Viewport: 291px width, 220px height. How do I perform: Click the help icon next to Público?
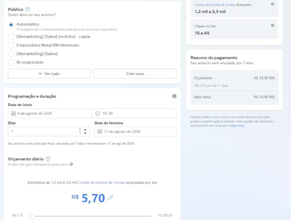tap(28, 9)
